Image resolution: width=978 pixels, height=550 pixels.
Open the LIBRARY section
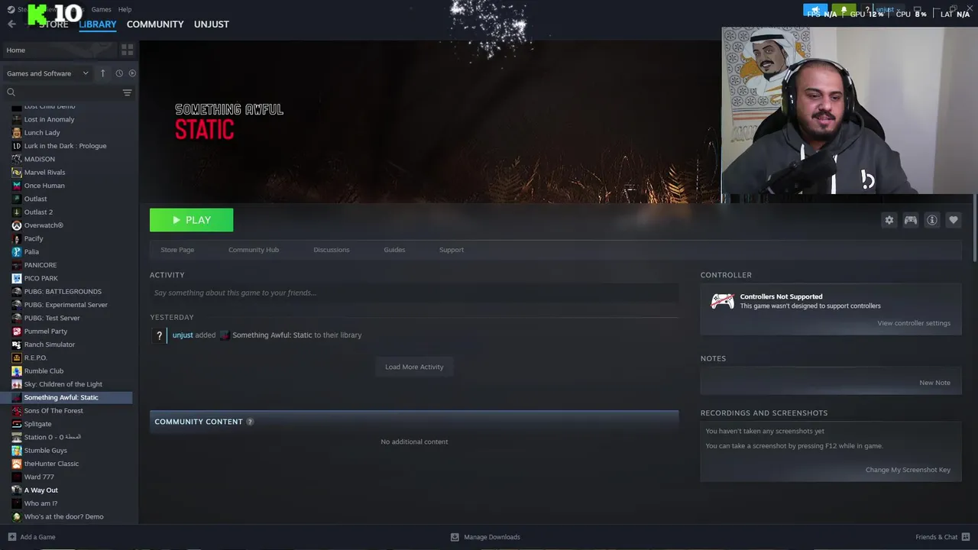click(98, 24)
